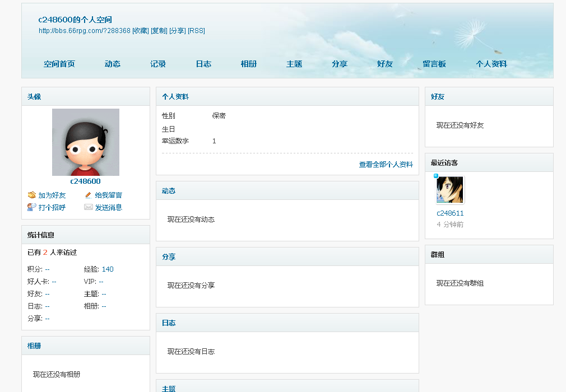The height and width of the screenshot is (392, 566).
Task: Click the 加为好友 link
Action: click(x=52, y=195)
